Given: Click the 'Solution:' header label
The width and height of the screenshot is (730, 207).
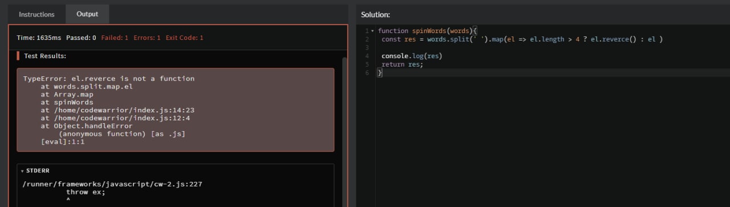Looking at the screenshot, I should (x=375, y=14).
